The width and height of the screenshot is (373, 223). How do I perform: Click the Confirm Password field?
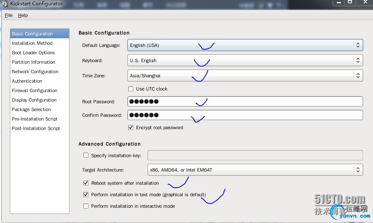(x=245, y=115)
